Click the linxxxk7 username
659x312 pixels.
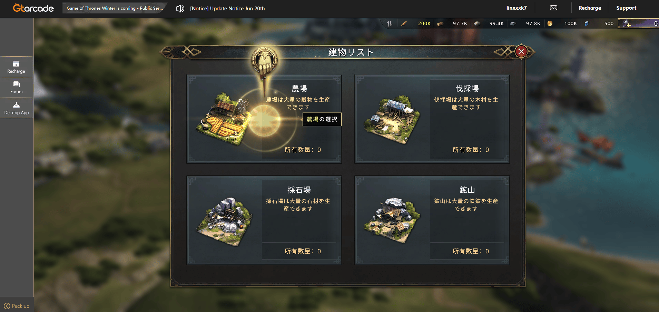[517, 8]
